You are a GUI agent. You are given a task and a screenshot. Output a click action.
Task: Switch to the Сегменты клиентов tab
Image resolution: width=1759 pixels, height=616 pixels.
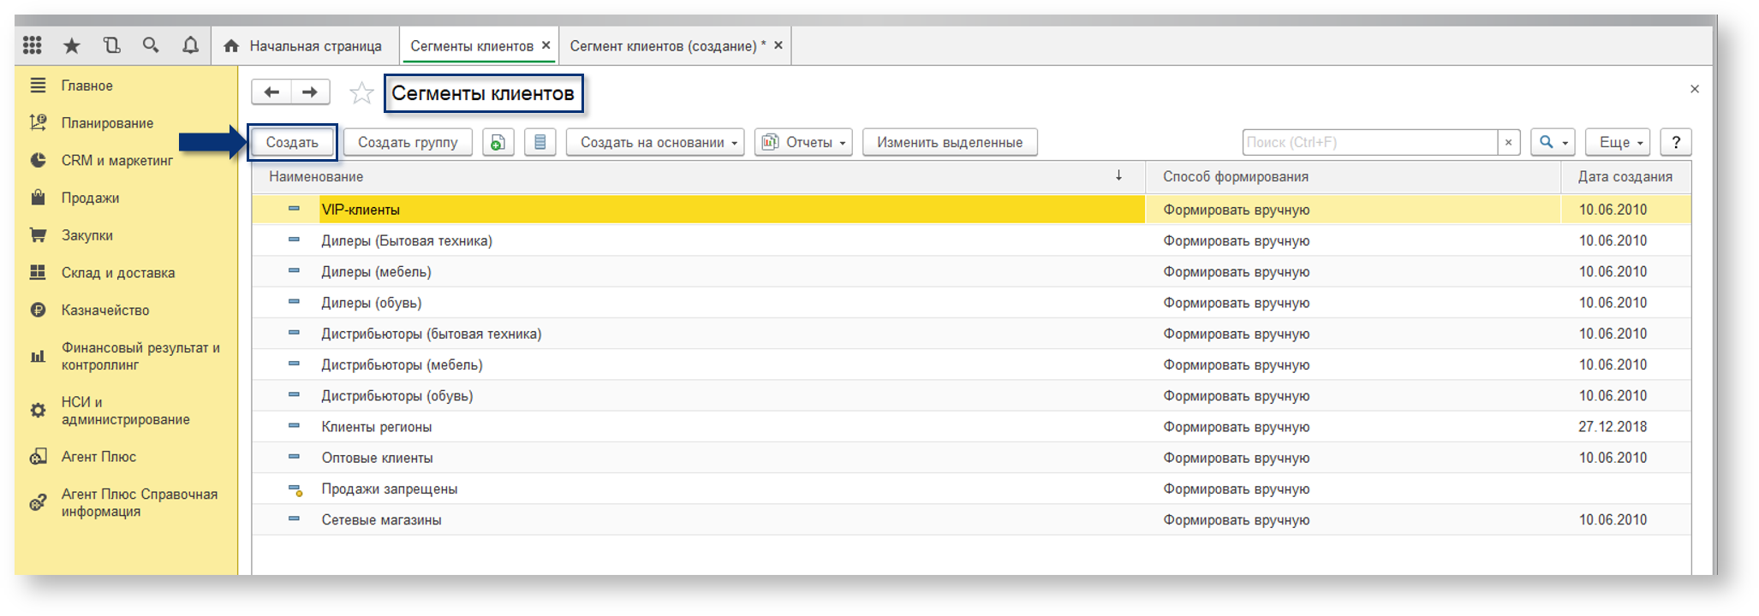(471, 45)
